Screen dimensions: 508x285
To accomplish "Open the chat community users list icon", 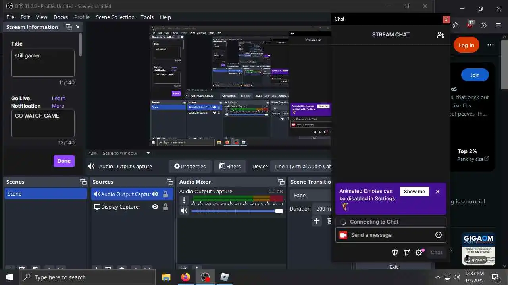I will [x=440, y=35].
